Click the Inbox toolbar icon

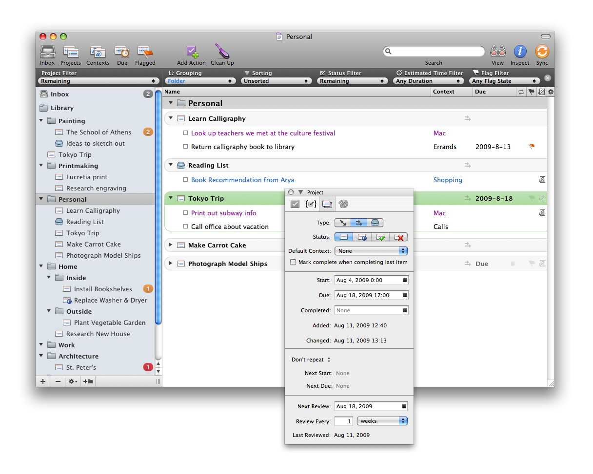click(47, 52)
